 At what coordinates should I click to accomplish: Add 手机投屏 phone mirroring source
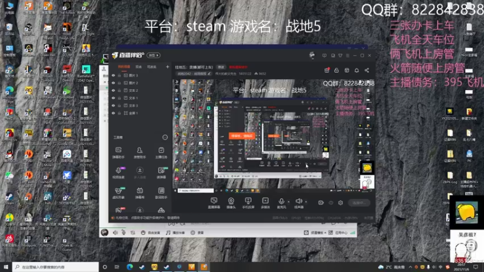coord(248,203)
